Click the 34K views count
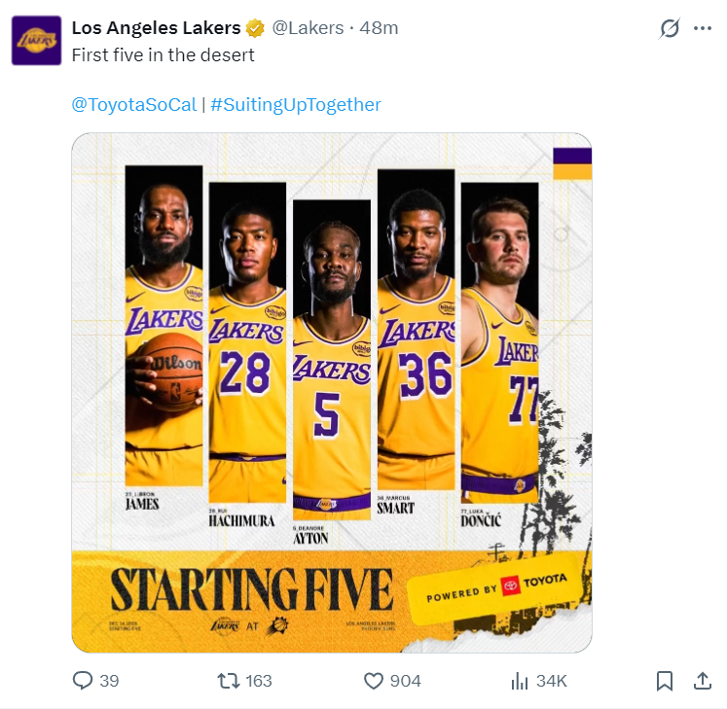 [x=551, y=681]
